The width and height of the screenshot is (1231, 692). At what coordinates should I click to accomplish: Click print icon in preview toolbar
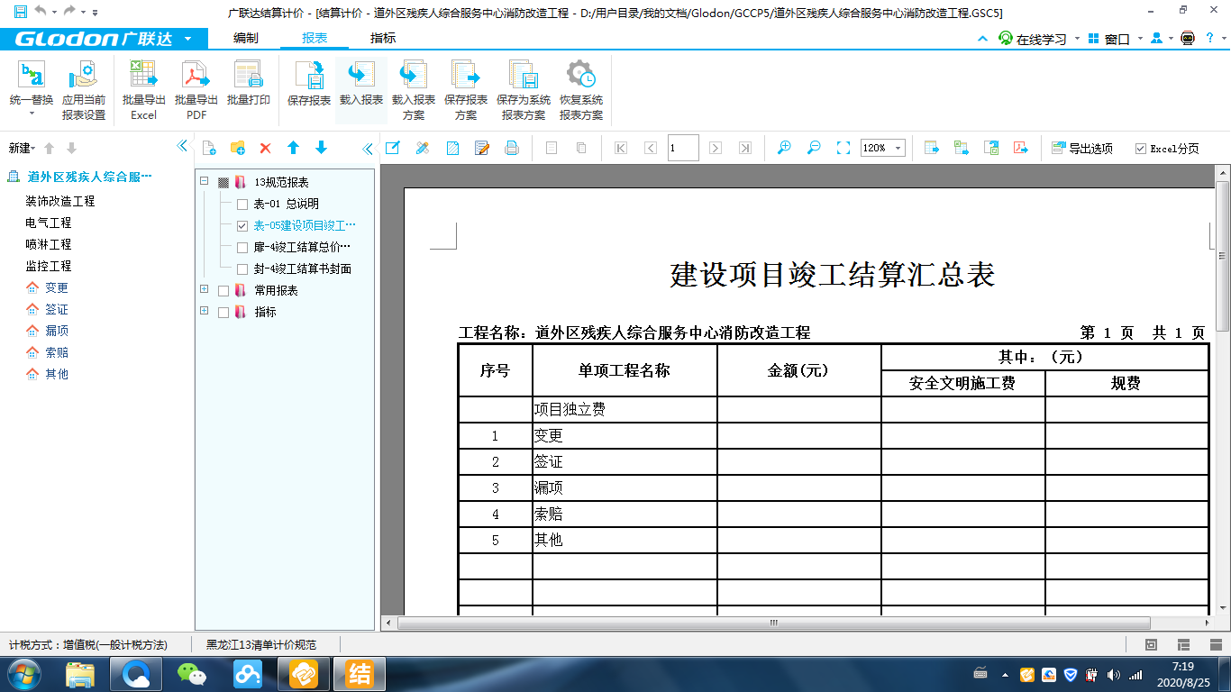[512, 148]
